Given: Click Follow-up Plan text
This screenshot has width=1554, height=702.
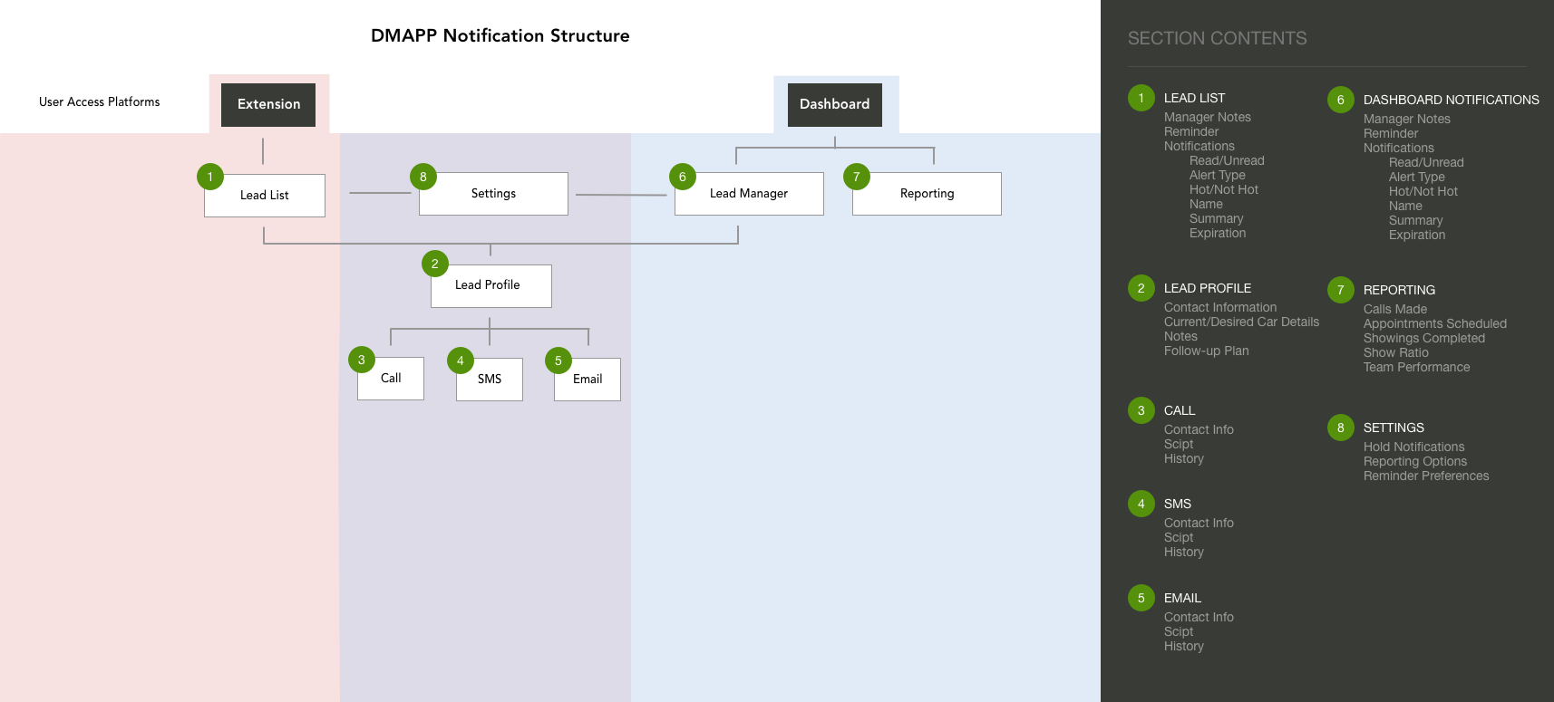Looking at the screenshot, I should click(1207, 351).
